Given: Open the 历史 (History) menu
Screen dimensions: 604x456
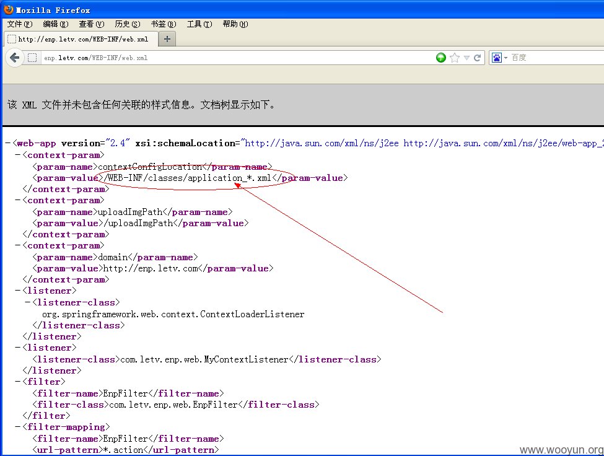Looking at the screenshot, I should point(127,24).
